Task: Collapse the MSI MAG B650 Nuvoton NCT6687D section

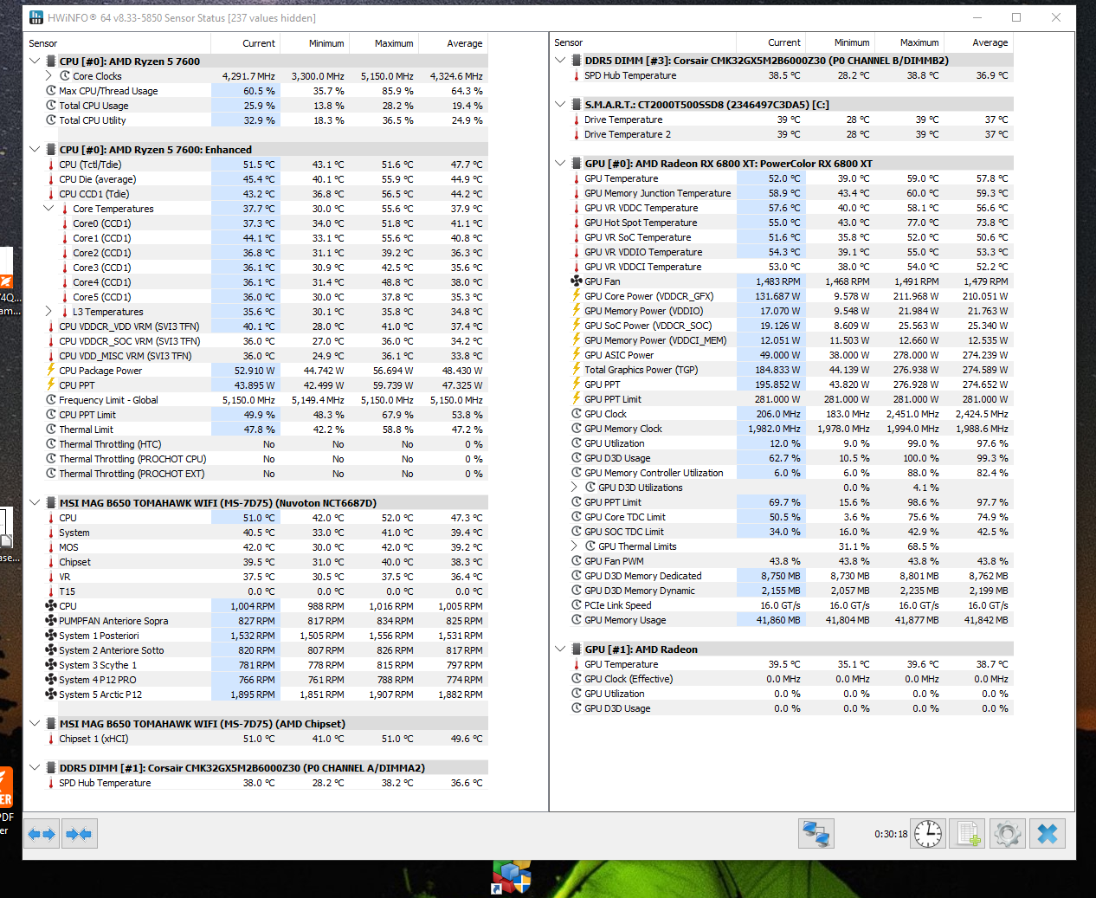Action: [35, 503]
